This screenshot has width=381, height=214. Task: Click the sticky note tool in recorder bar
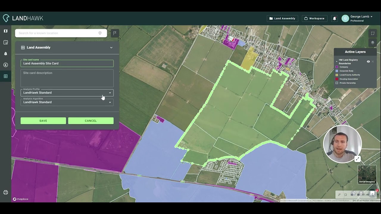click(x=346, y=195)
